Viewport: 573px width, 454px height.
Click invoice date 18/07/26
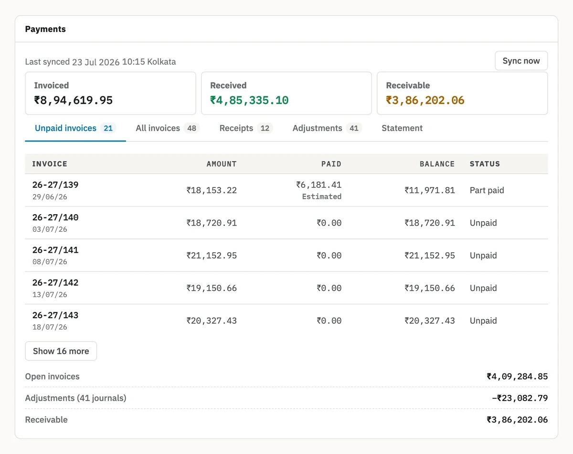tap(50, 327)
